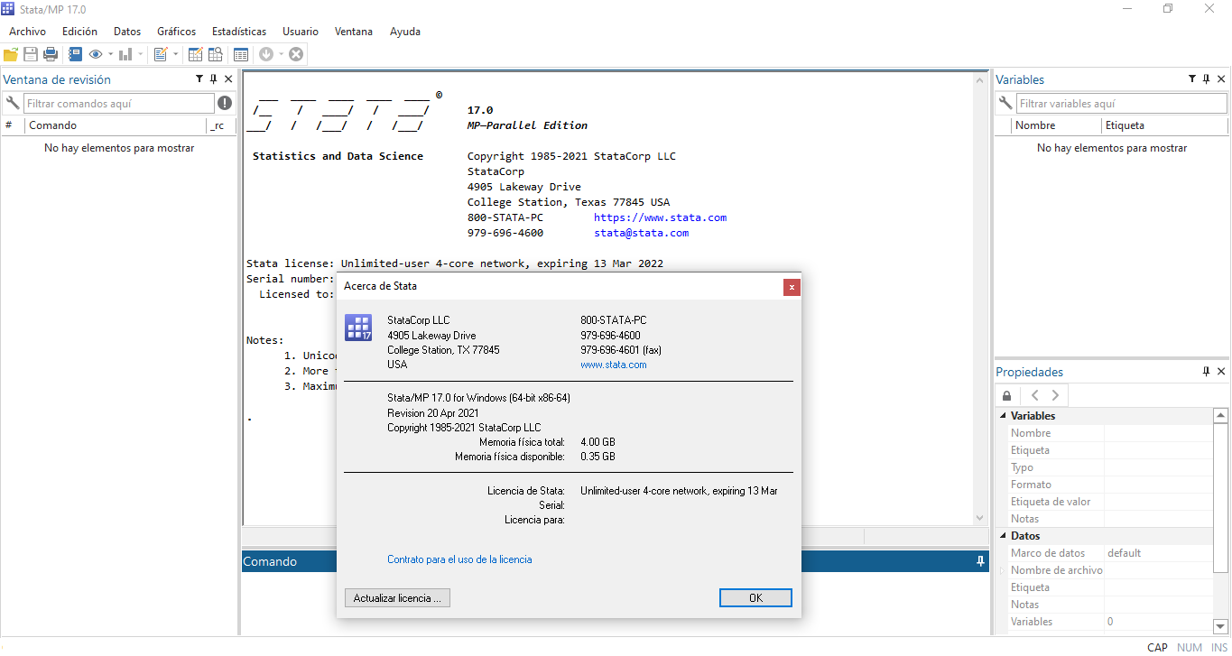Close the Propiedades panel
The width and height of the screenshot is (1232, 656).
point(1221,372)
